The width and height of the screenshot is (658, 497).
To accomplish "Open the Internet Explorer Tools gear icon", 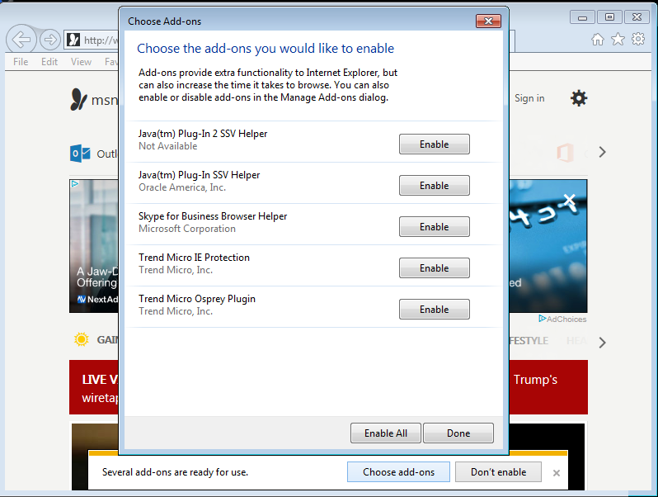I will 638,39.
